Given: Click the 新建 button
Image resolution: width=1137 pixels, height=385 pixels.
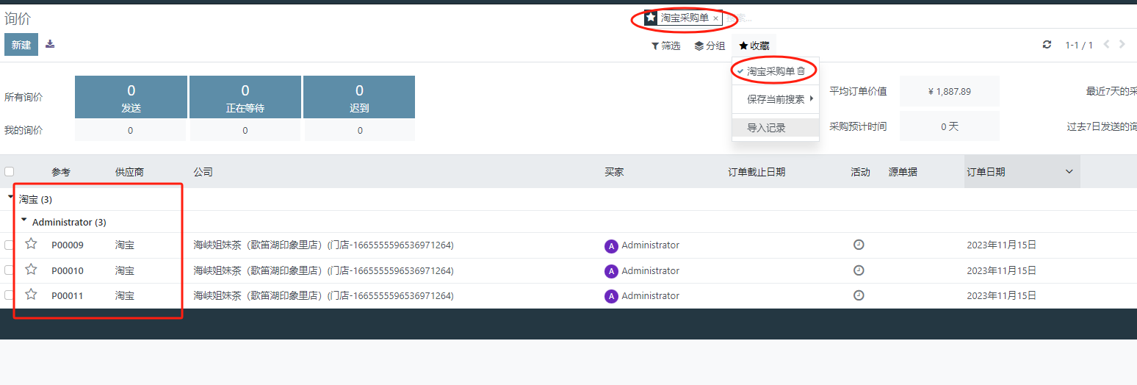Looking at the screenshot, I should (x=21, y=45).
